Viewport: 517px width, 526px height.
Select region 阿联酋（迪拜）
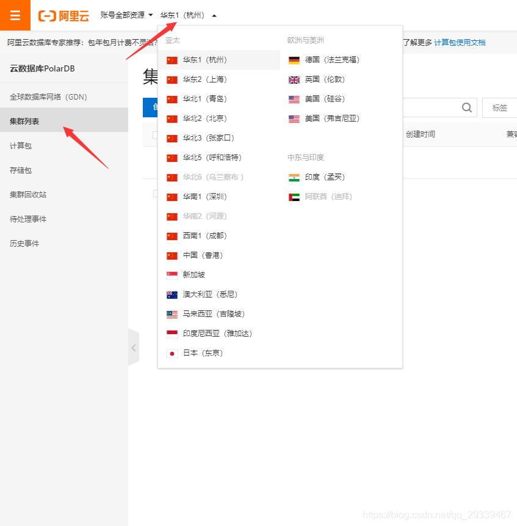341,197
